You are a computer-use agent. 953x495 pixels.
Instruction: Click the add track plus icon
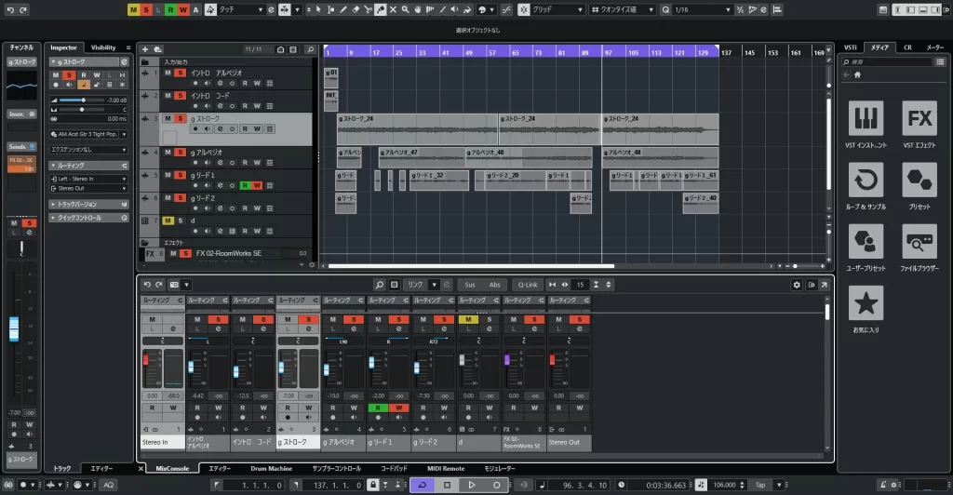(x=144, y=49)
